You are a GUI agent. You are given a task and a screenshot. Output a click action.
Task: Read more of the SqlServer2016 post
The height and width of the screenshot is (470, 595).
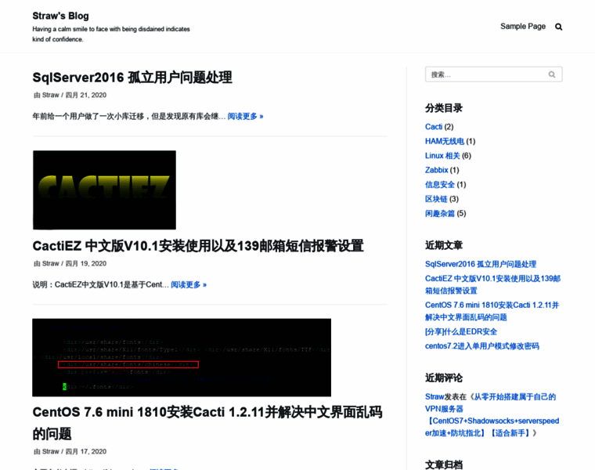point(245,116)
